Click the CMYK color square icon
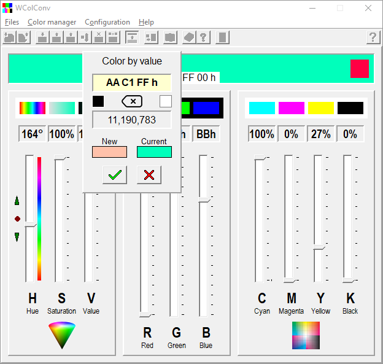 point(306,335)
